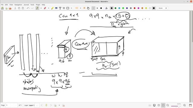The image size is (193, 108).
Task: Select the Text tool
Action: coord(60,8)
